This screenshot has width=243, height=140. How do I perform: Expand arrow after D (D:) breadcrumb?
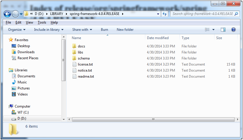(47, 14)
